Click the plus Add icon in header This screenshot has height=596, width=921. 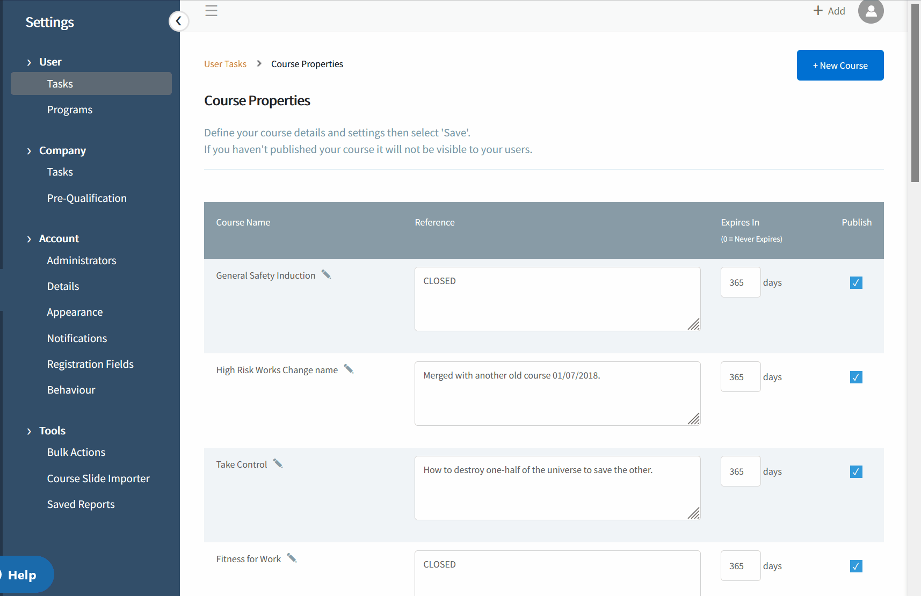(818, 11)
